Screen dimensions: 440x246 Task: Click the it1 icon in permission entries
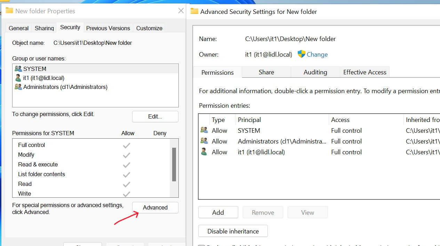pos(204,152)
